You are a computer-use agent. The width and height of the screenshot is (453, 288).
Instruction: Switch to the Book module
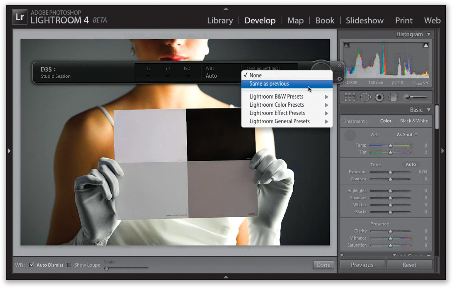[x=325, y=21]
